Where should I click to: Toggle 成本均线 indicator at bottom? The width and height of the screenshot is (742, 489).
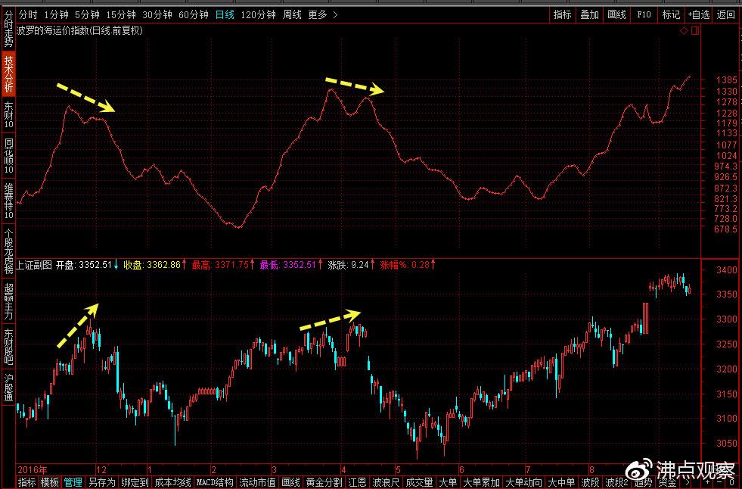click(x=172, y=482)
